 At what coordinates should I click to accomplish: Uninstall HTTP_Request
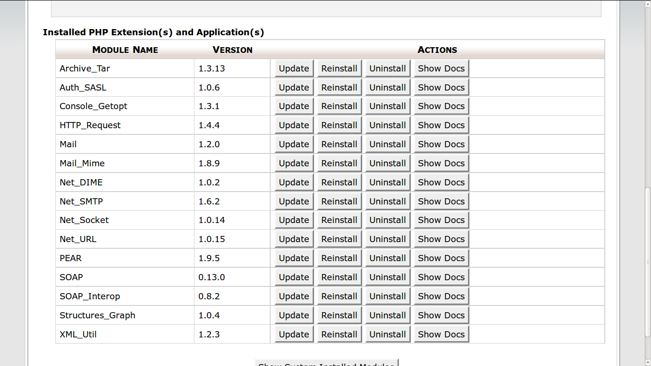click(x=387, y=125)
